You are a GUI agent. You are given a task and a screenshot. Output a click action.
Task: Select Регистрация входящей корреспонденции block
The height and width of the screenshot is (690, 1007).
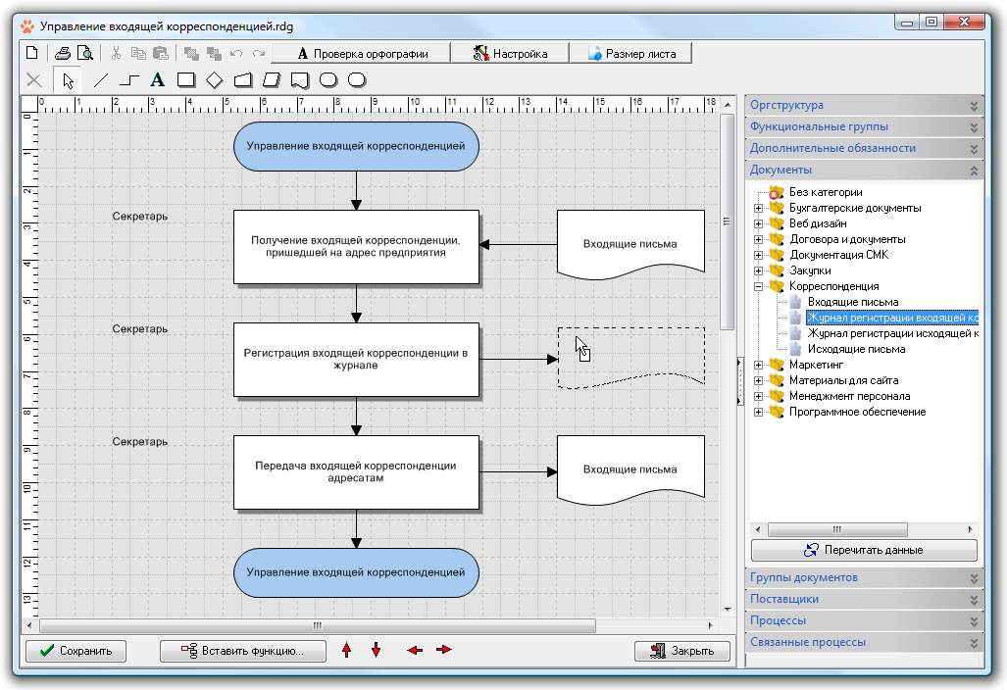point(357,360)
